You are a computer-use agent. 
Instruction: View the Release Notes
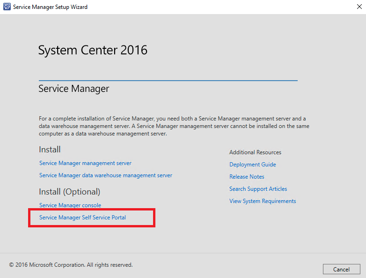pyautogui.click(x=247, y=177)
